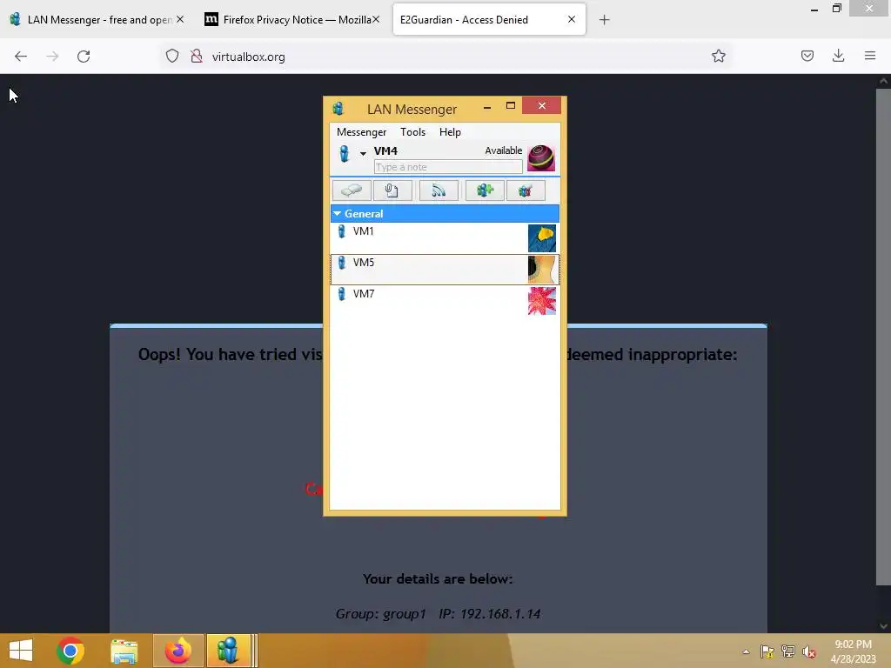Go back to previous page

tap(21, 57)
